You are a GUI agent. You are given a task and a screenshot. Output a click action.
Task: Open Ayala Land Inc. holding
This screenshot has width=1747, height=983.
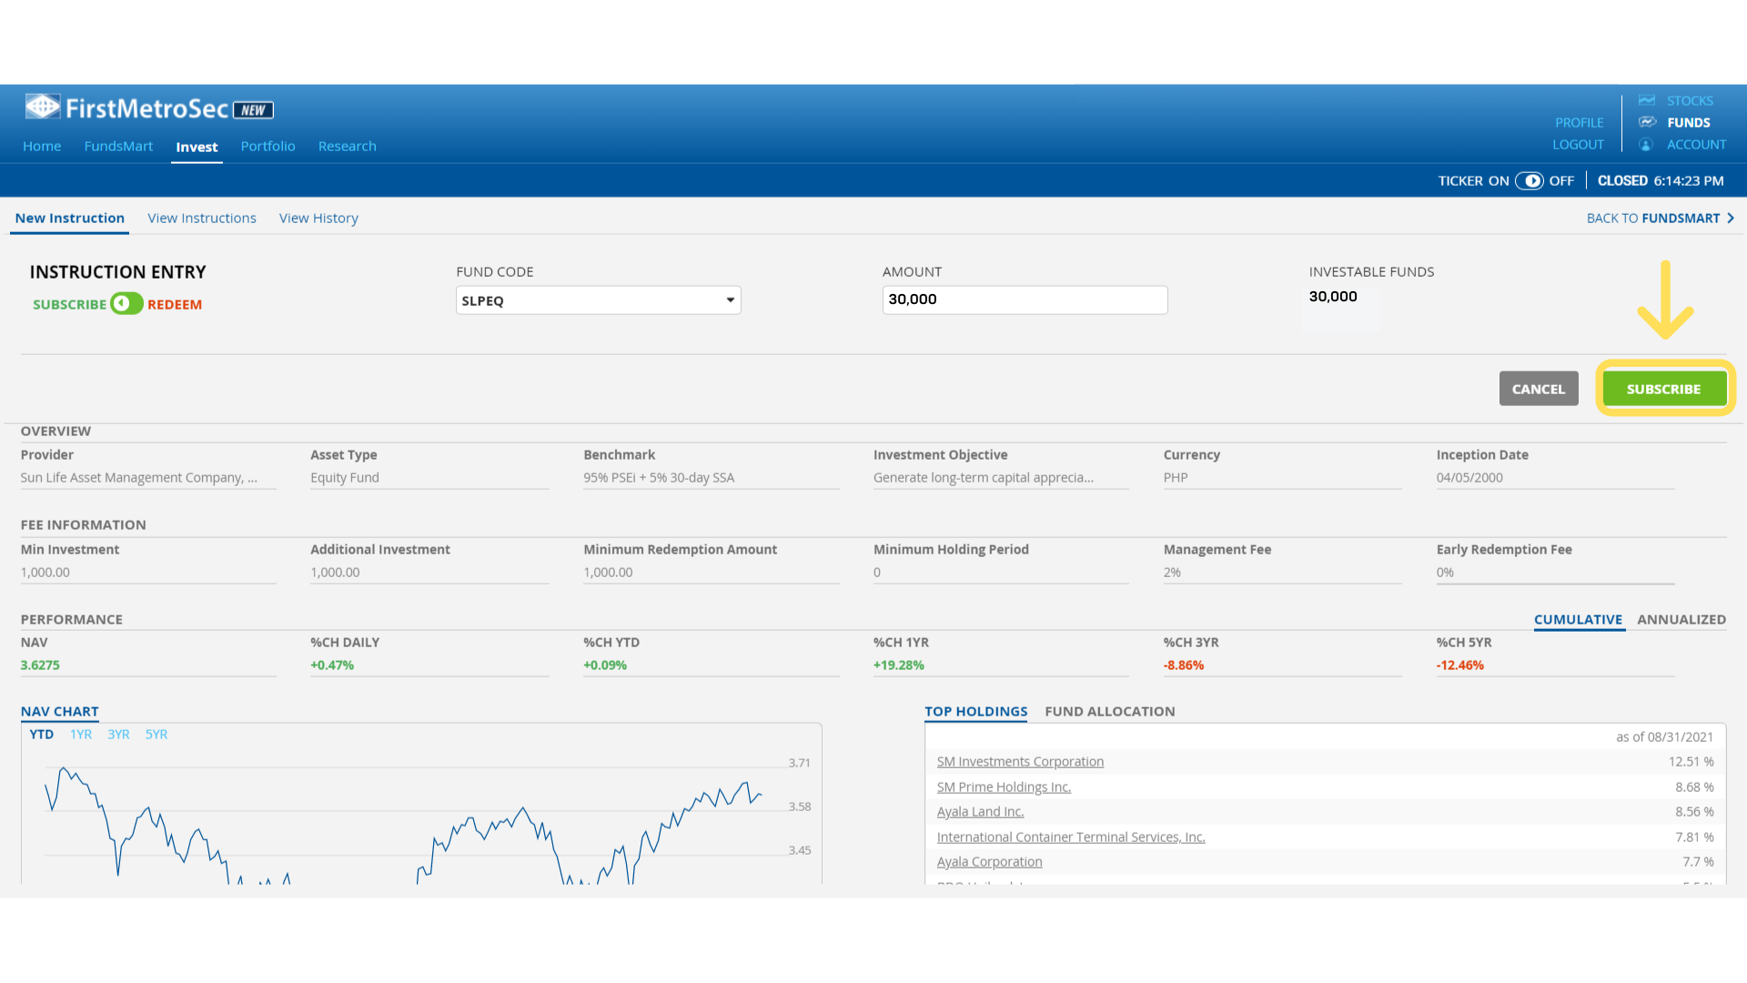click(x=980, y=812)
